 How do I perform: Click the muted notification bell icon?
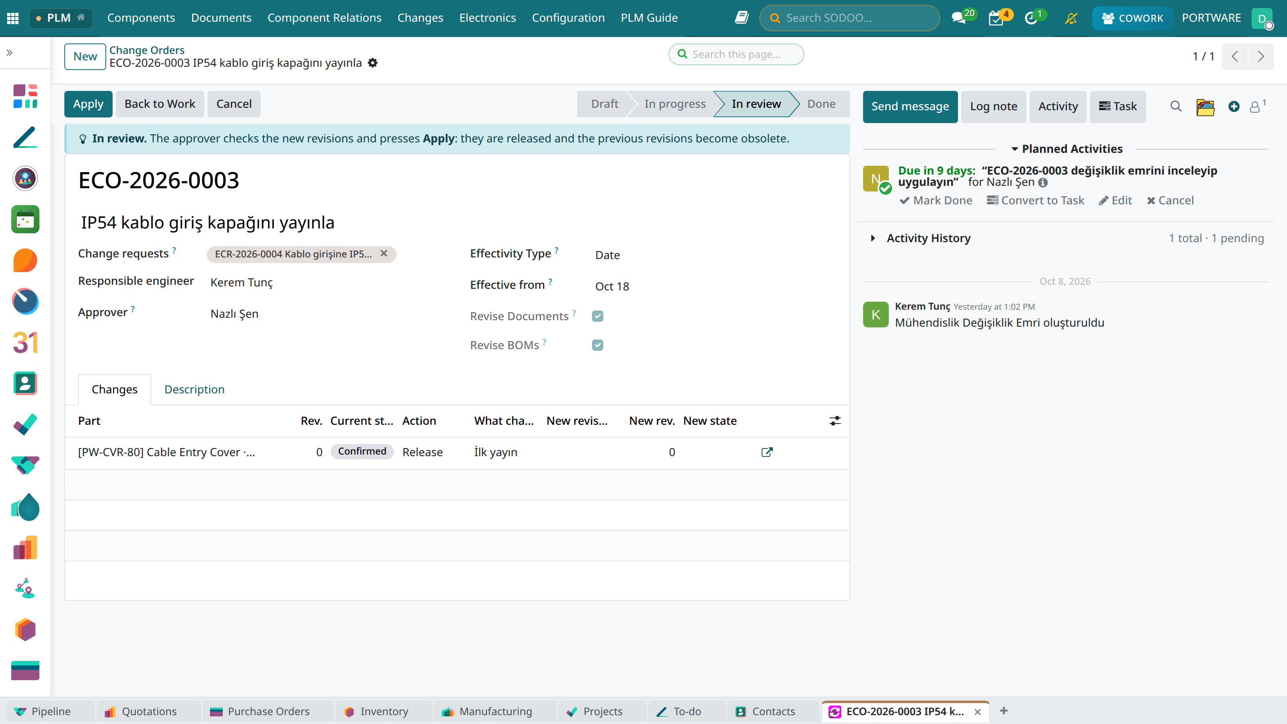(x=1071, y=19)
